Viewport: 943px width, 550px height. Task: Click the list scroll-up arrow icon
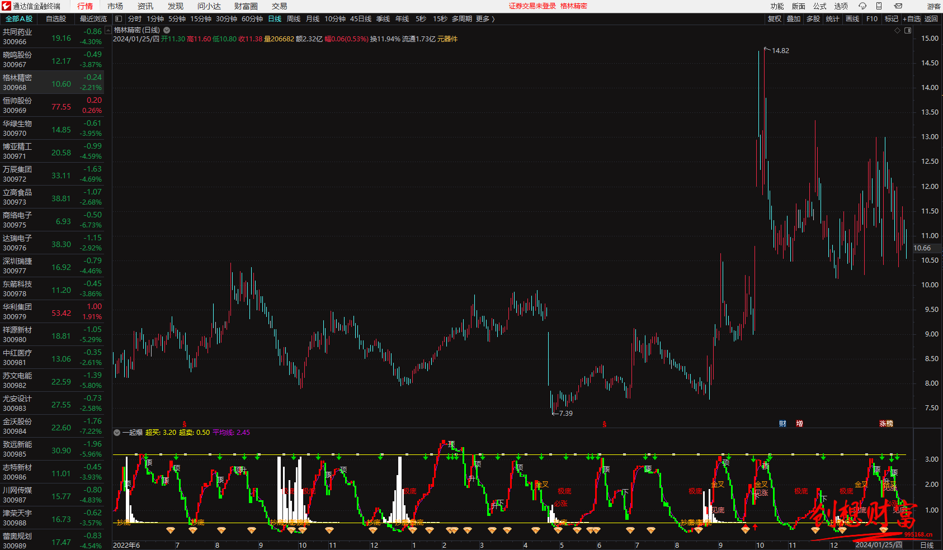pos(108,30)
